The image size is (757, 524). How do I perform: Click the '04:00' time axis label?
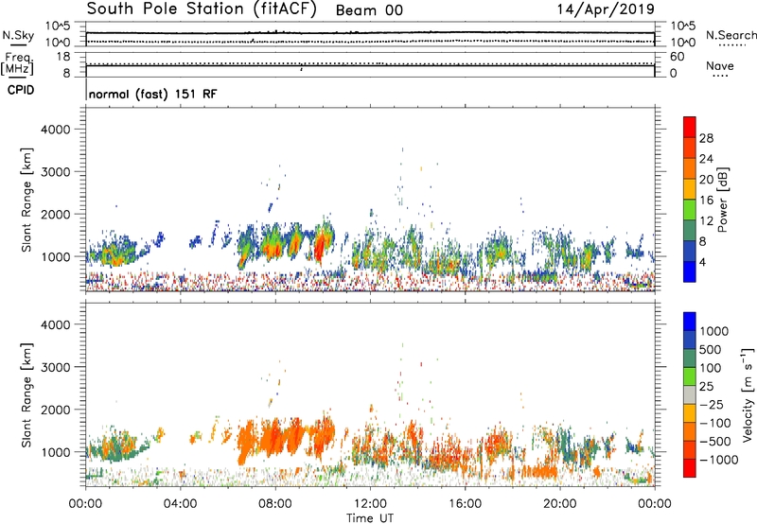click(180, 504)
